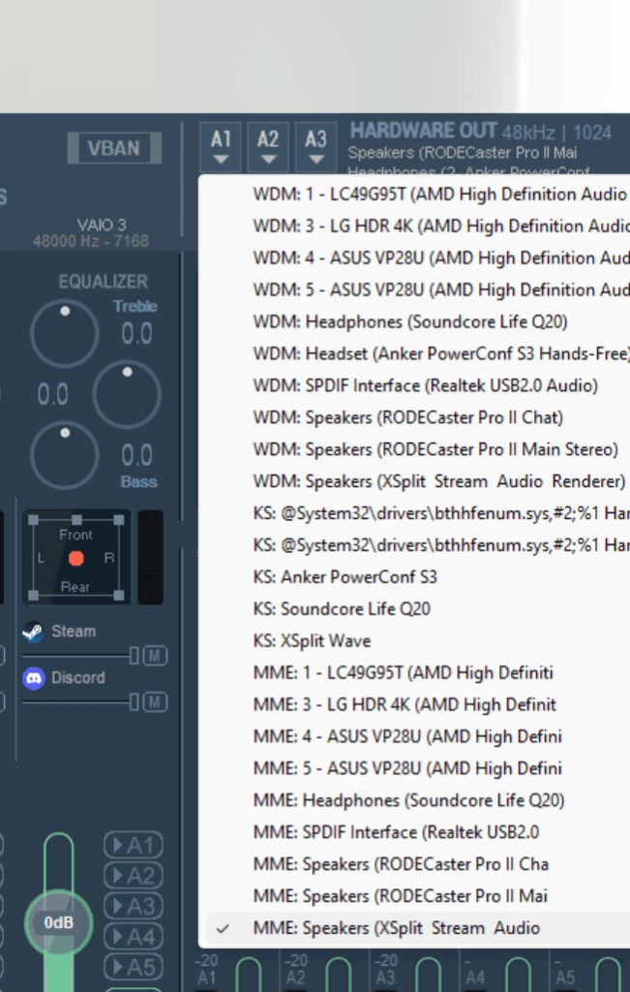This screenshot has height=992, width=630.
Task: Click the Steam app icon
Action: [x=34, y=632]
